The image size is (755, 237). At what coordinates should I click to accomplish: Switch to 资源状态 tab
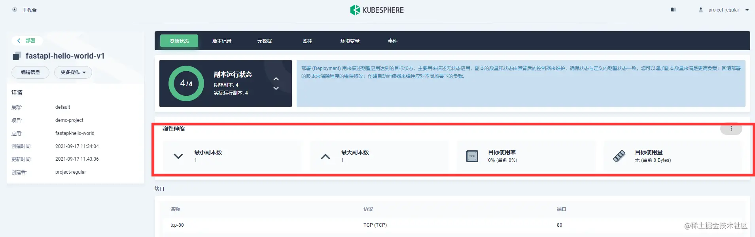coord(179,41)
